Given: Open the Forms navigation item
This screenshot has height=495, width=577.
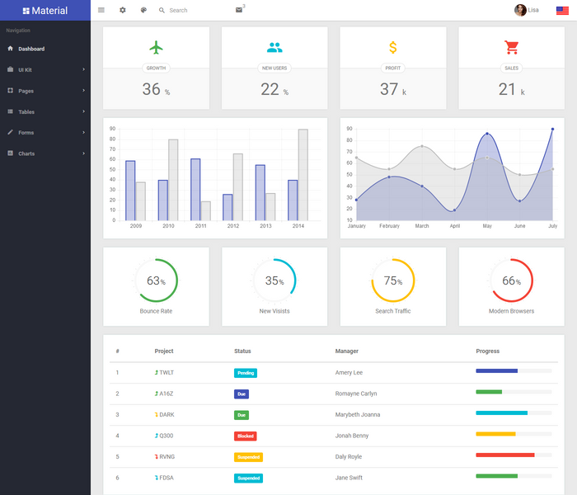Looking at the screenshot, I should (x=45, y=133).
